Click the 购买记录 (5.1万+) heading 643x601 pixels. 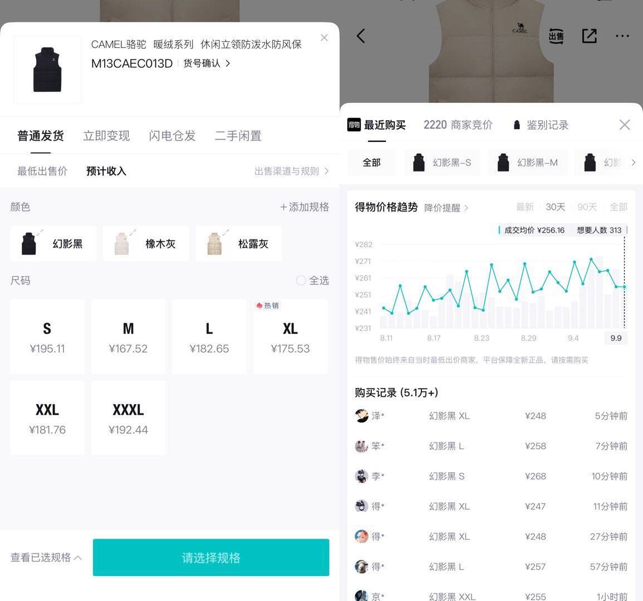tap(396, 393)
